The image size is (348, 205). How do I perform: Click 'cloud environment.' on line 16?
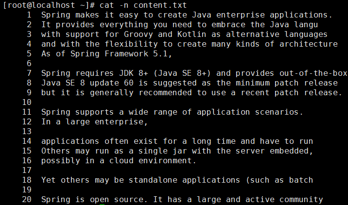click(x=153, y=161)
